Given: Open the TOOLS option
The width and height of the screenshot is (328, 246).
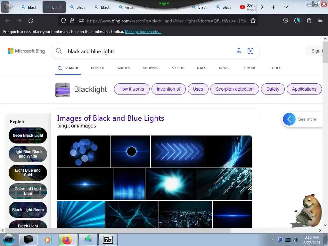Looking at the screenshot, I should point(275,68).
